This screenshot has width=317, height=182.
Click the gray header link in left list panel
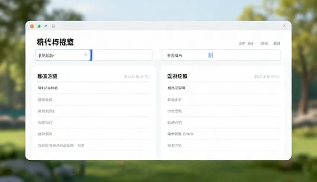click(137, 77)
